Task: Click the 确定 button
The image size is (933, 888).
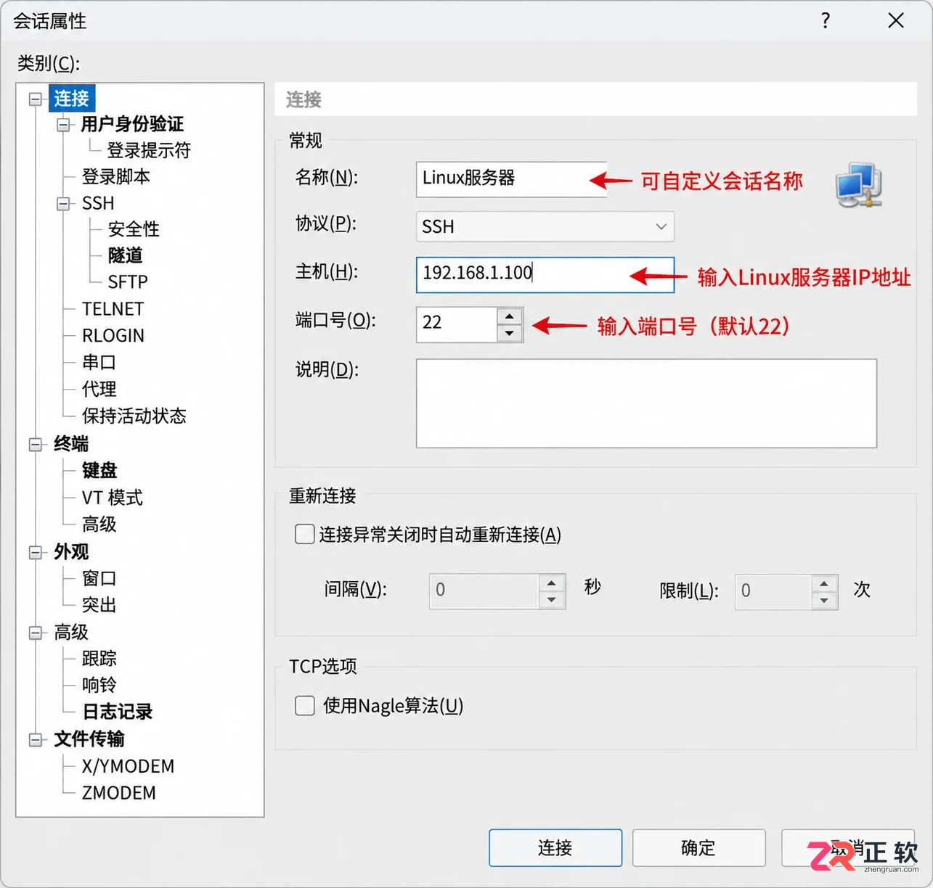Action: 698,847
